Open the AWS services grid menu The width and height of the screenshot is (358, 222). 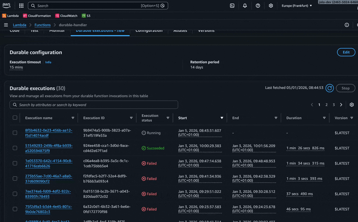[21, 6]
